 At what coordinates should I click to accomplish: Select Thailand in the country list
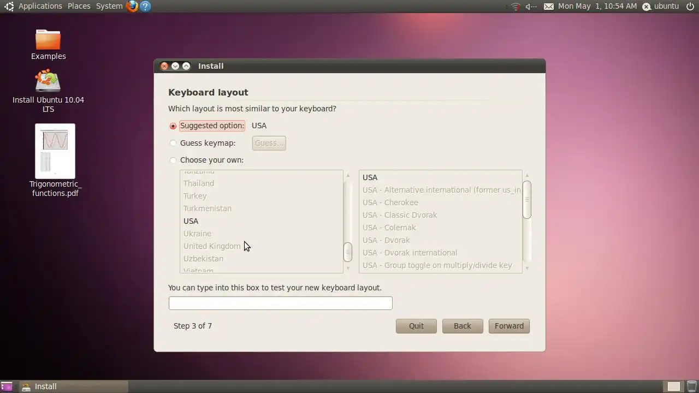262,183
